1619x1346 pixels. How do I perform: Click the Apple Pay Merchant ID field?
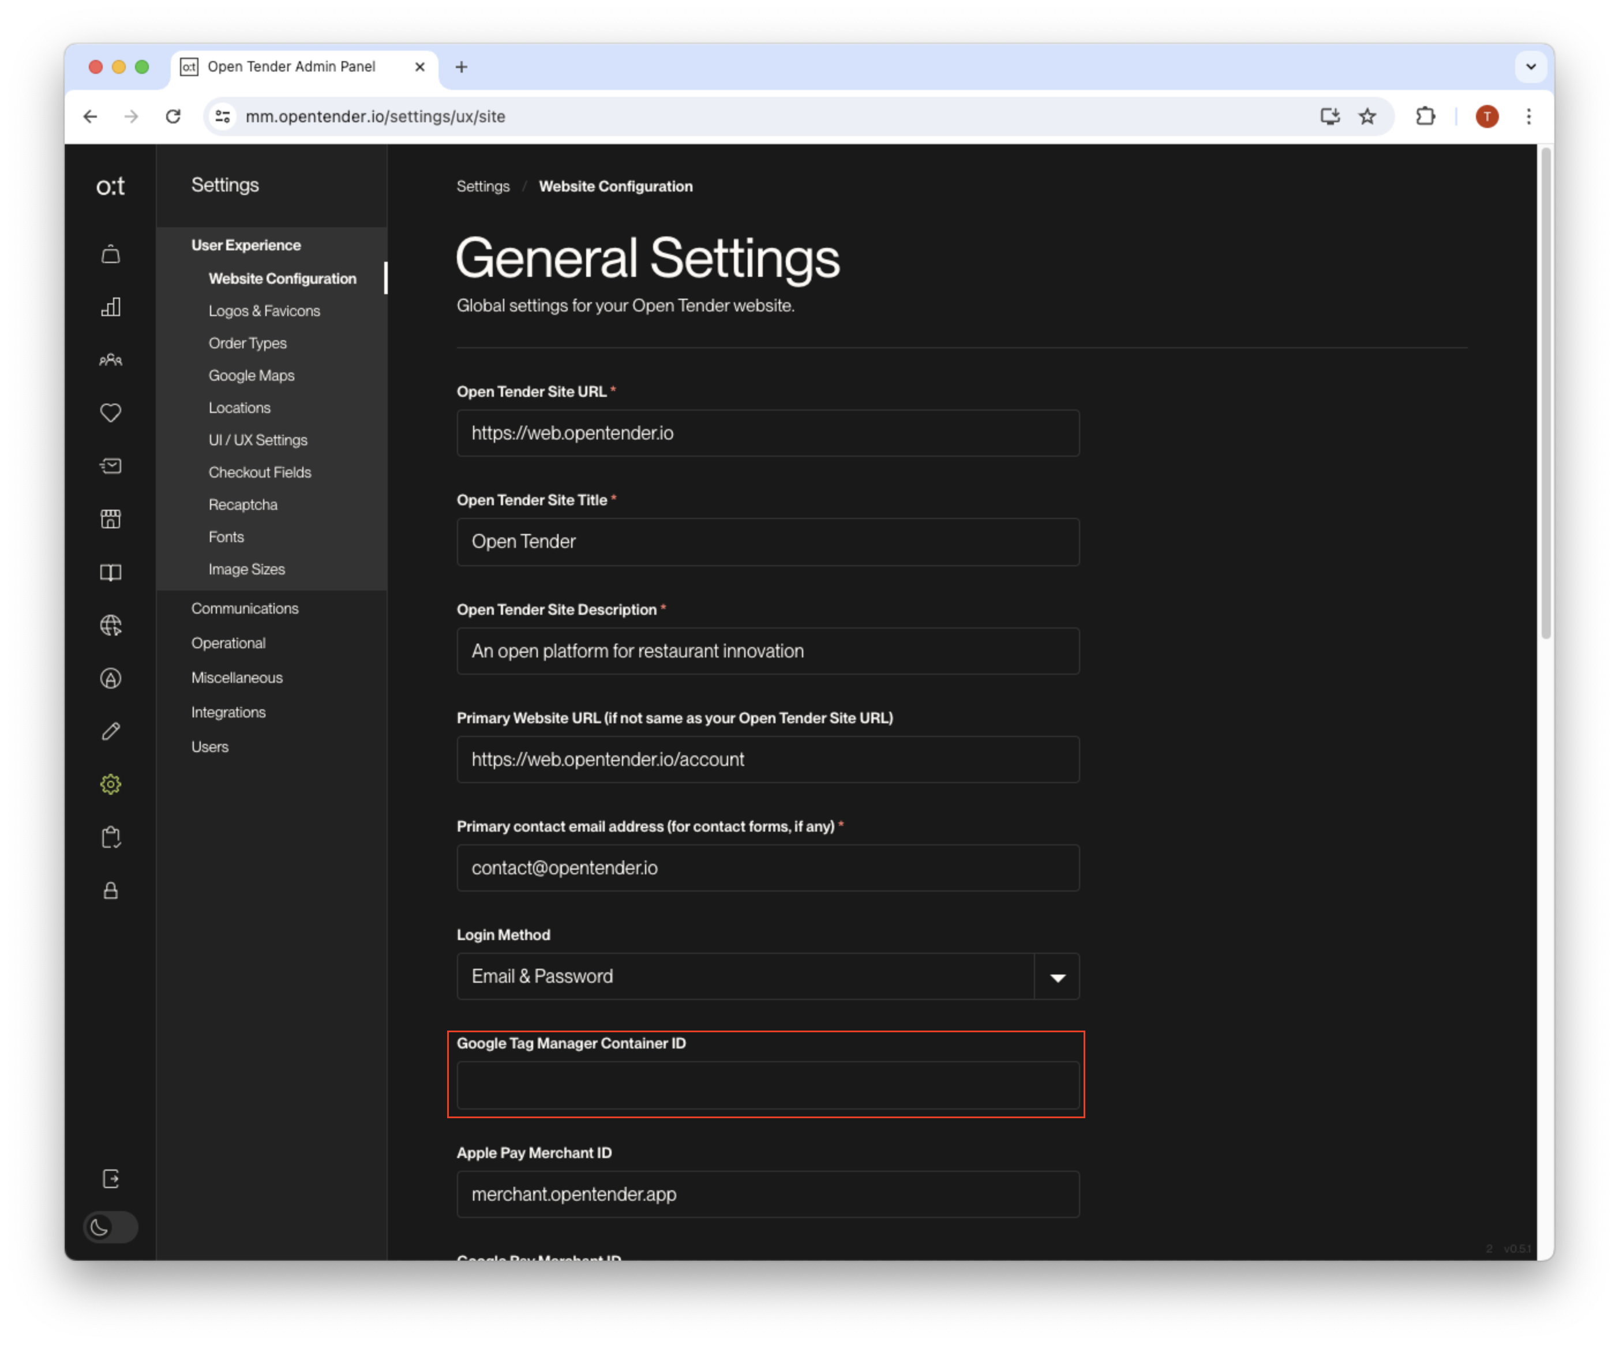[769, 1195]
